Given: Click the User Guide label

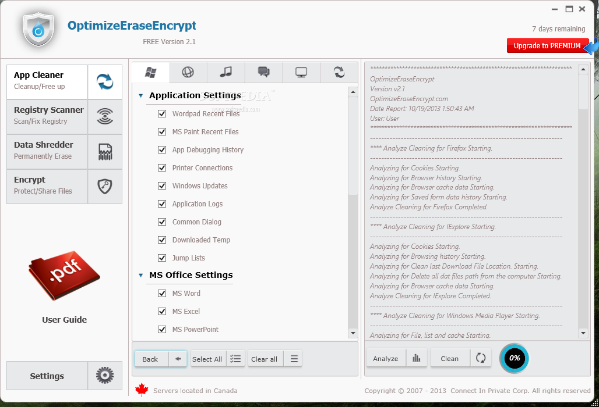Looking at the screenshot, I should click(64, 320).
